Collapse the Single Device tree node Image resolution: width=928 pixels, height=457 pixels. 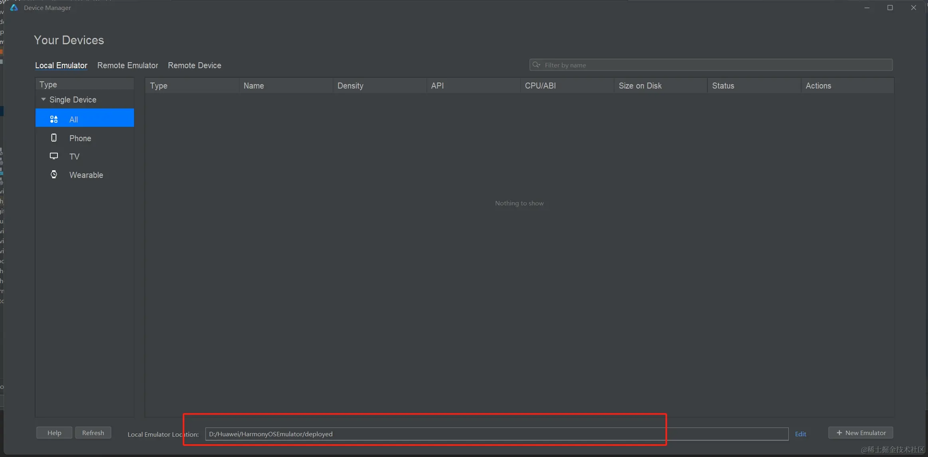point(43,99)
